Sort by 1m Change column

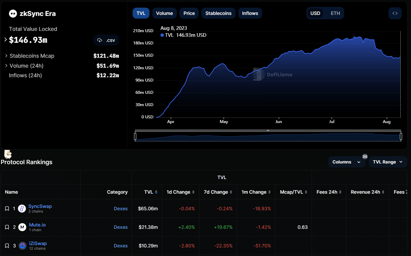pyautogui.click(x=269, y=192)
